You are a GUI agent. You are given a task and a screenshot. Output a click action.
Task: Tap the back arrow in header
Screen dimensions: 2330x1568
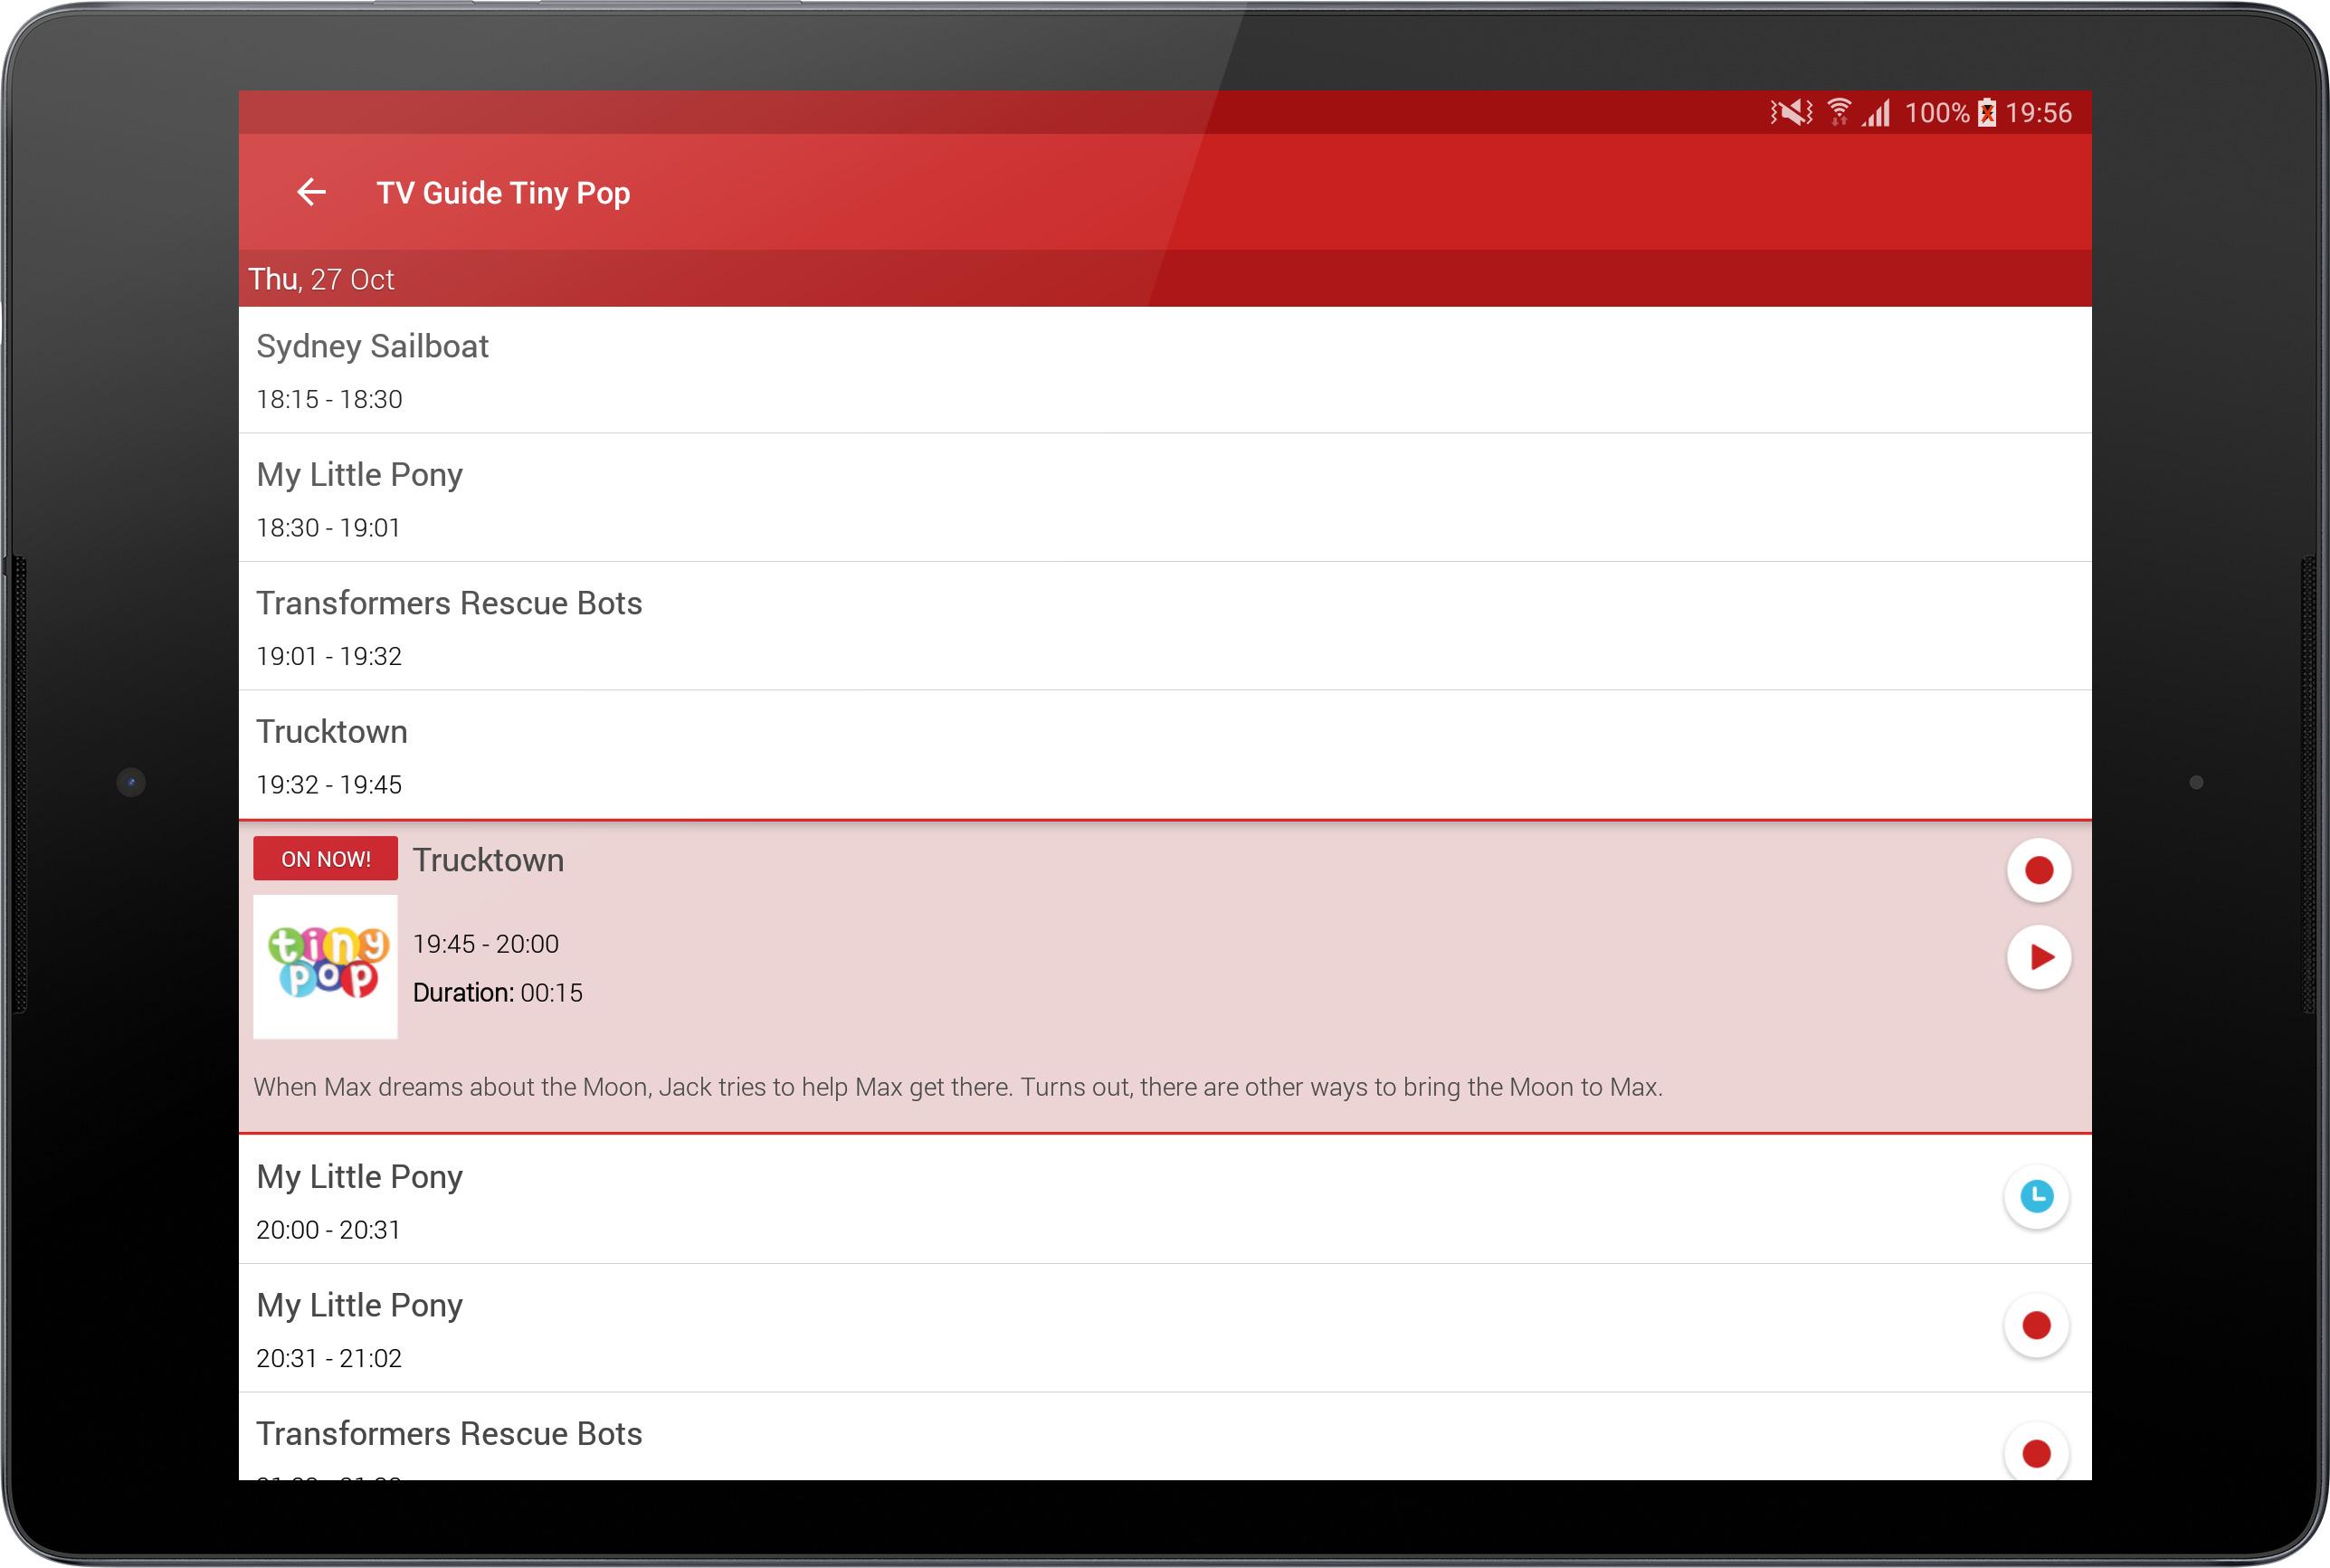click(x=312, y=192)
